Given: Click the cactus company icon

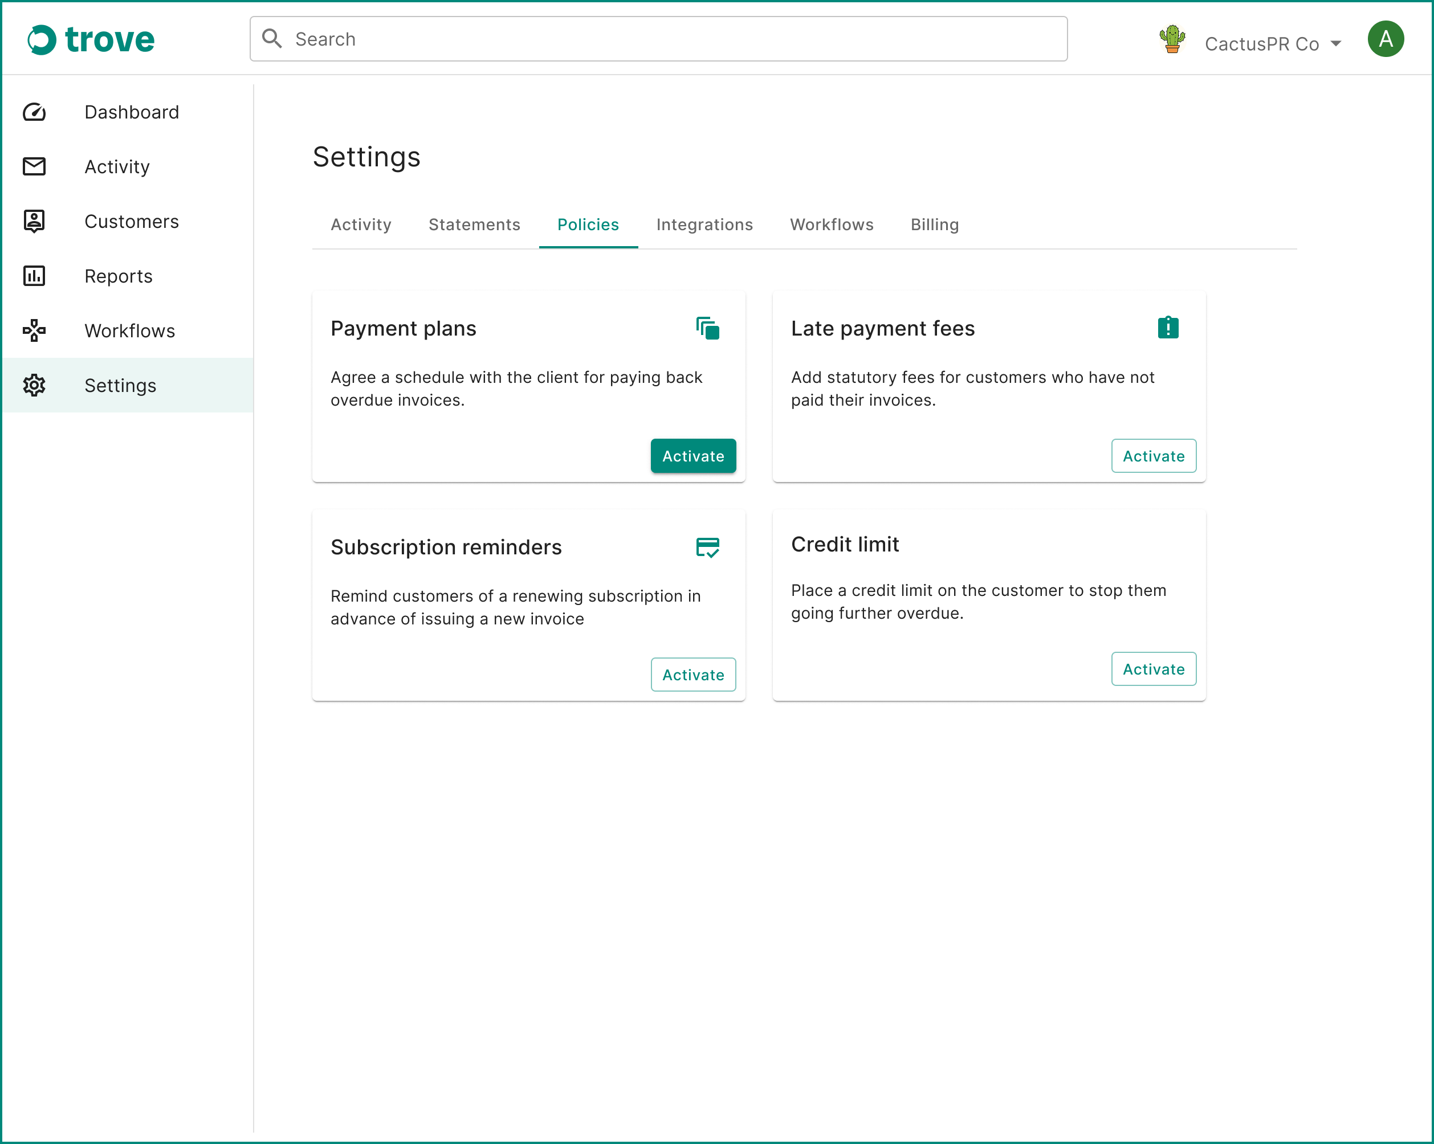Looking at the screenshot, I should point(1172,39).
